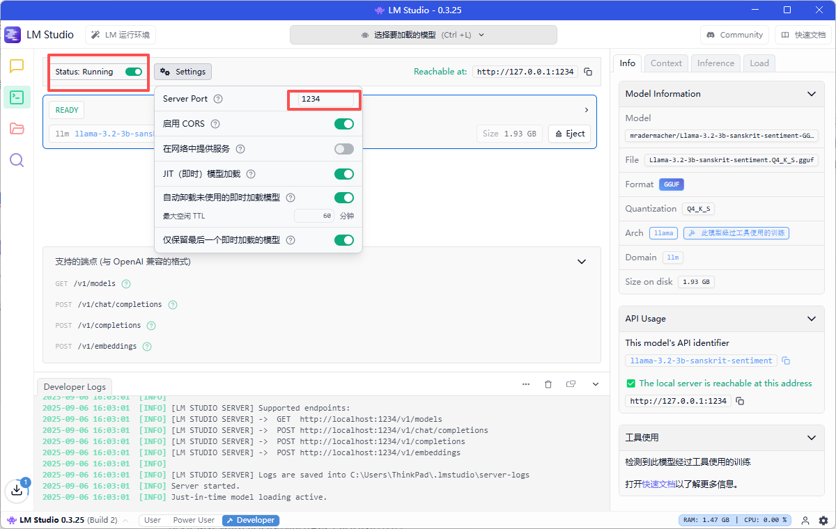
Task: Toggle the JIT 模型加载 switch
Action: (x=344, y=174)
